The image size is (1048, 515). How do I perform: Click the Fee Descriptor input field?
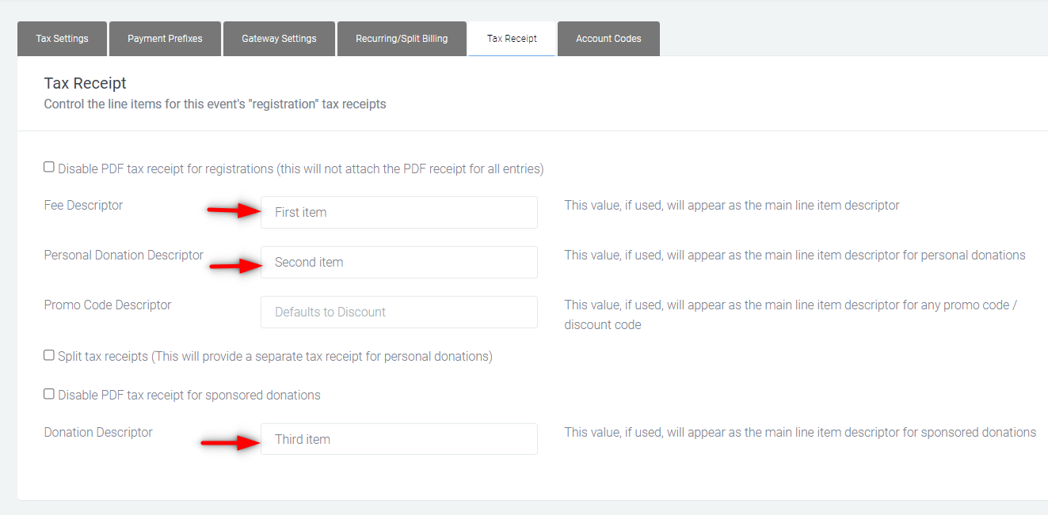[399, 212]
